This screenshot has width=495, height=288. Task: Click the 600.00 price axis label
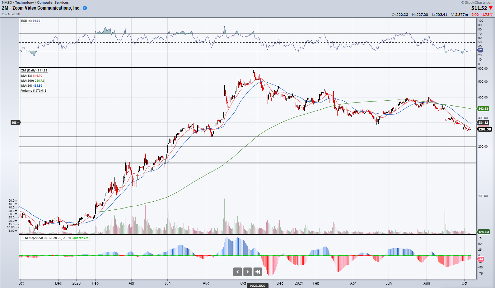pos(483,69)
